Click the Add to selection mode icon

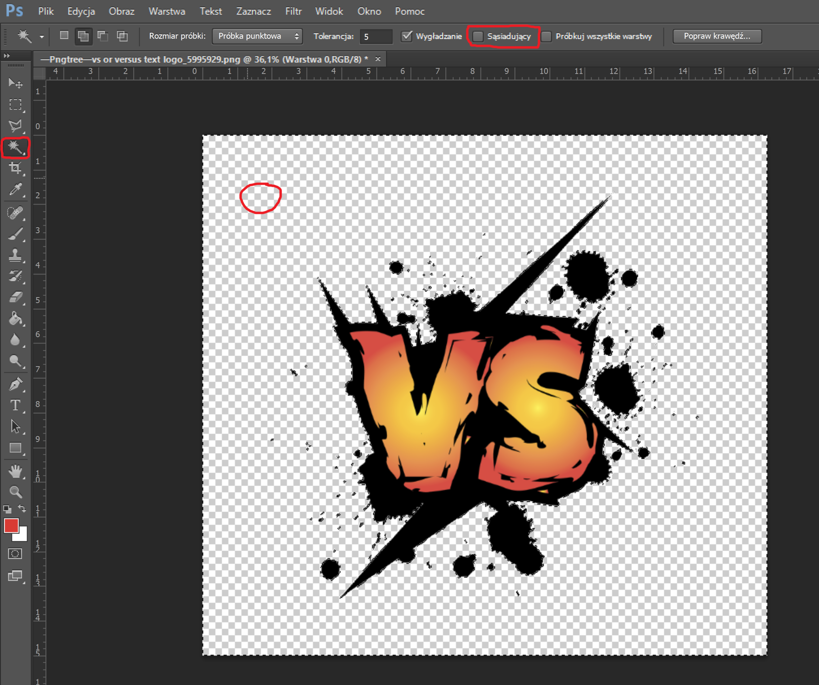(x=83, y=36)
